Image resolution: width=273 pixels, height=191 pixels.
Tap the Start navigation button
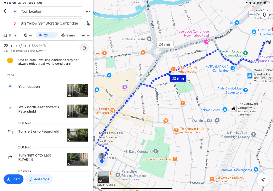pos(14,179)
